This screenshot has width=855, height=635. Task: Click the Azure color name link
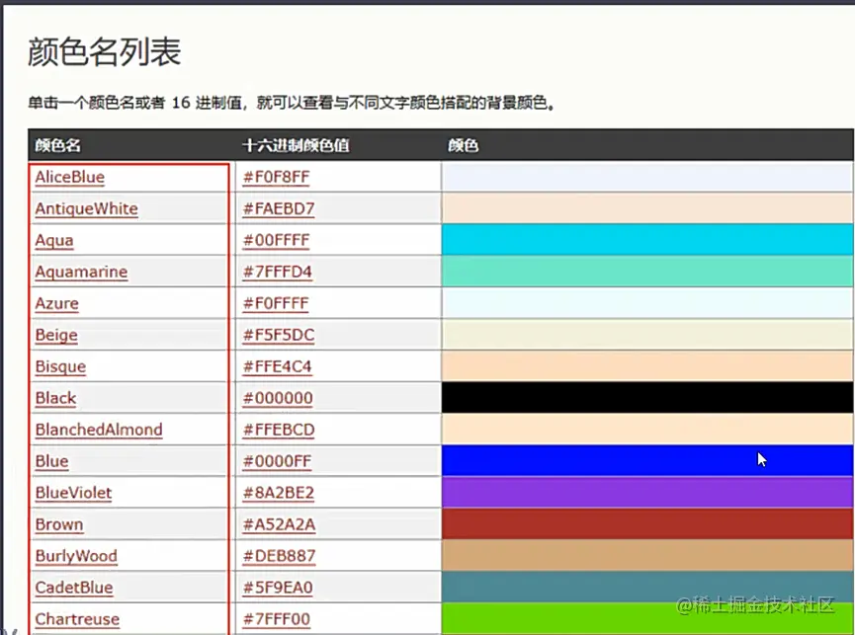pos(56,303)
